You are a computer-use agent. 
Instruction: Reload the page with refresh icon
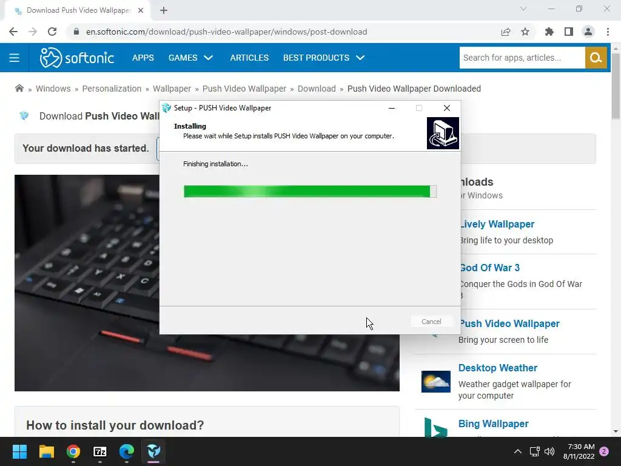tap(52, 32)
